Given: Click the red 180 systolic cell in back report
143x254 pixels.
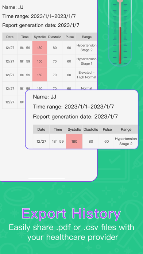Looking at the screenshot, I should 40,48.
